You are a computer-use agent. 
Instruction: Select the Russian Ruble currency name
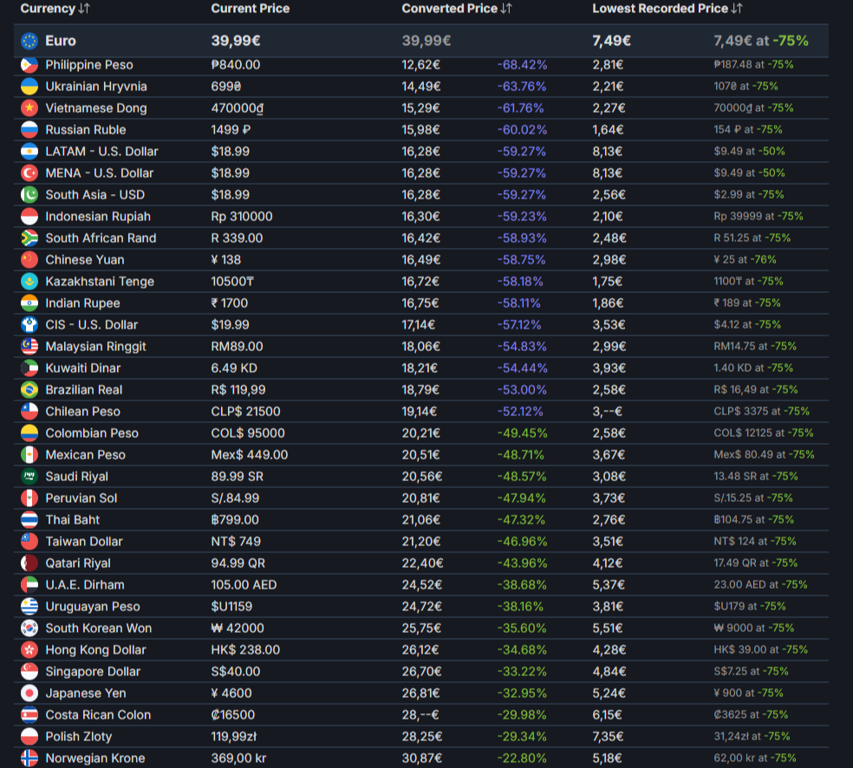[x=86, y=130]
